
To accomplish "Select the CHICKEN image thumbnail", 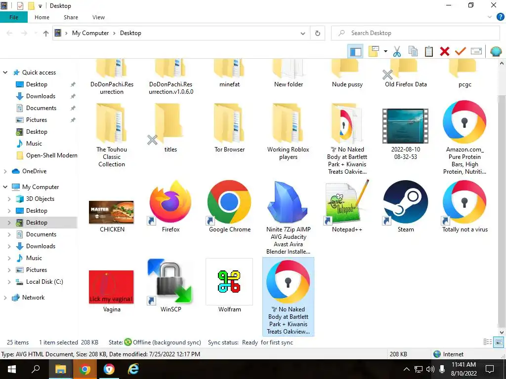I will click(111, 212).
